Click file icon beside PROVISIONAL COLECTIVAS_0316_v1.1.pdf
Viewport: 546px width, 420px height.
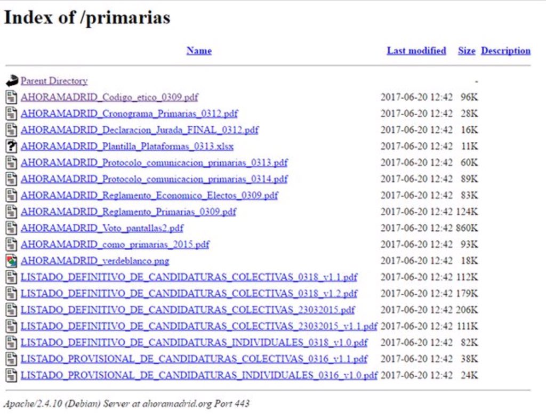(11, 359)
